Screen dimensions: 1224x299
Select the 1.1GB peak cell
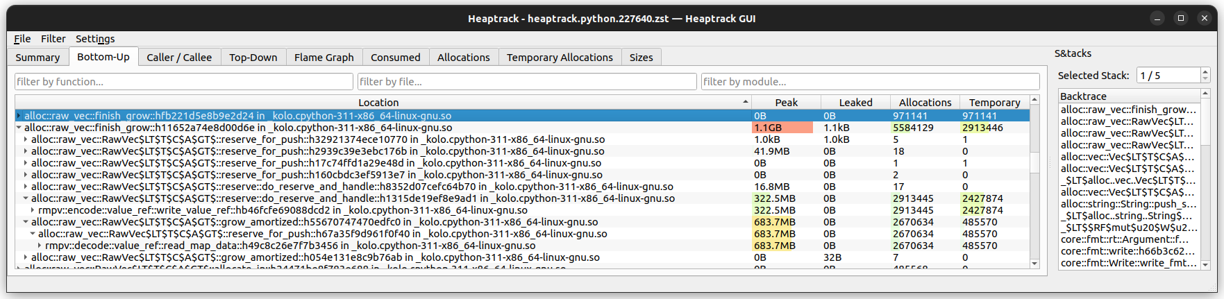click(x=786, y=128)
